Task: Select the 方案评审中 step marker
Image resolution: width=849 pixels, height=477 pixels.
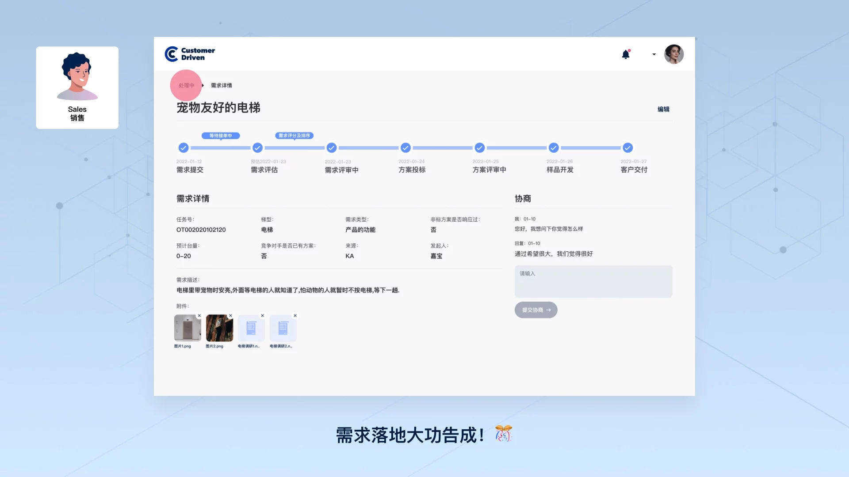Action: tap(480, 148)
